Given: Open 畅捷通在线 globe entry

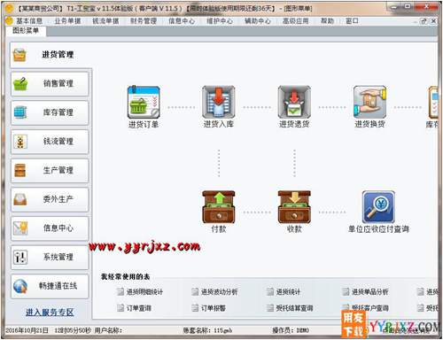Looking at the screenshot, I should click(x=50, y=286).
